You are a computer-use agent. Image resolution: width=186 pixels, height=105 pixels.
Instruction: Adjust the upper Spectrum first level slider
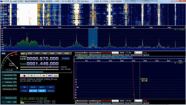click(81, 55)
